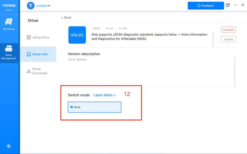Expand the account dropdown arrow
This screenshot has height=154, width=247.
[x=49, y=6]
